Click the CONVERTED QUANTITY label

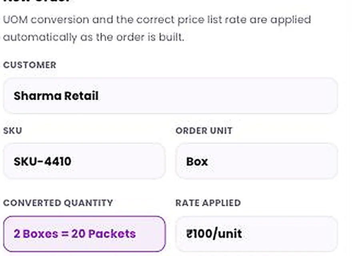pos(58,203)
